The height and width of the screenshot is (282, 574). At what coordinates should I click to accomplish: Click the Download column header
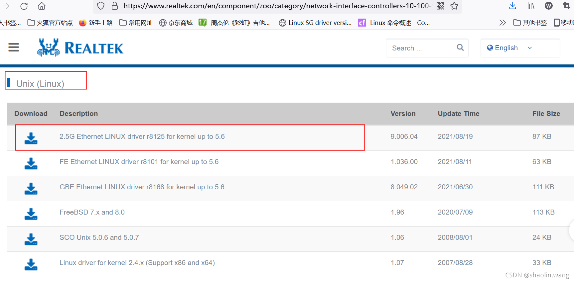pos(31,114)
